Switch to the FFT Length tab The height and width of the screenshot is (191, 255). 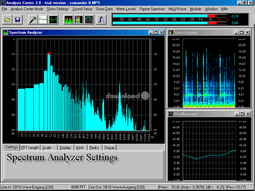point(30,148)
